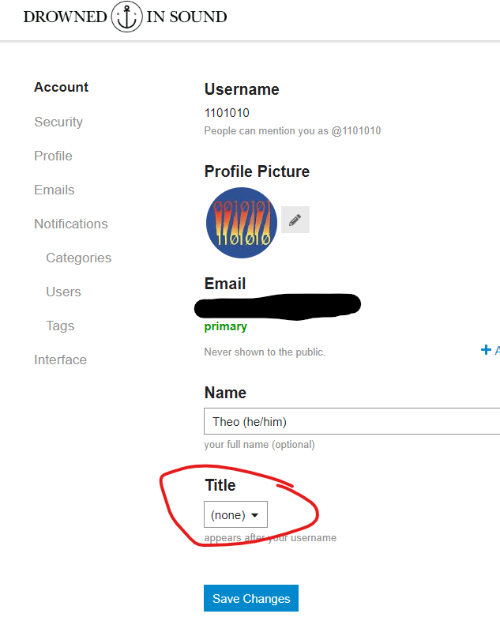Click the binary-digits profile avatar
Image resolution: width=500 pixels, height=640 pixels.
point(242,223)
